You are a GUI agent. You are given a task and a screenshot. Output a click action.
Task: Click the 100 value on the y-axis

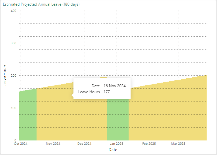click(x=14, y=108)
